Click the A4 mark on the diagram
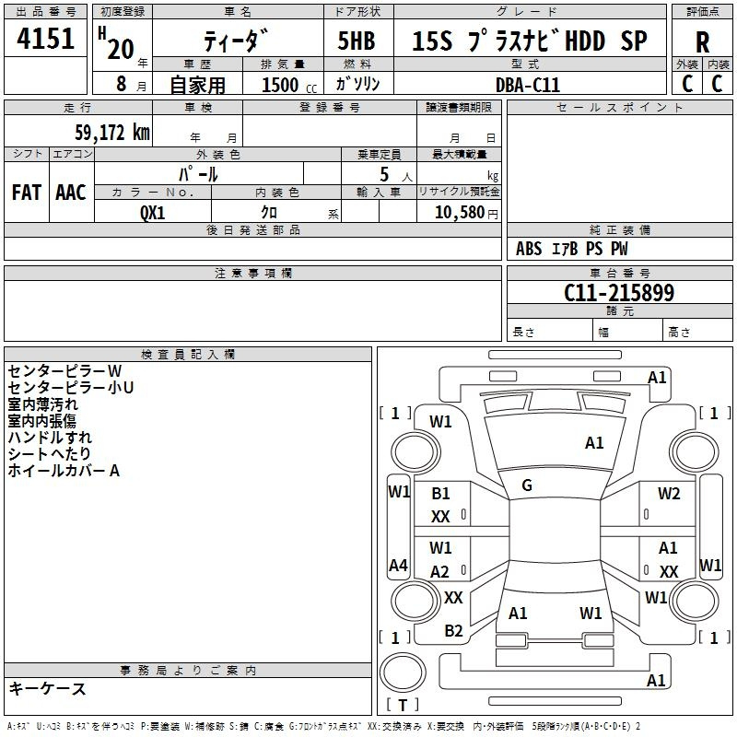This screenshot has width=737, height=737. click(399, 565)
